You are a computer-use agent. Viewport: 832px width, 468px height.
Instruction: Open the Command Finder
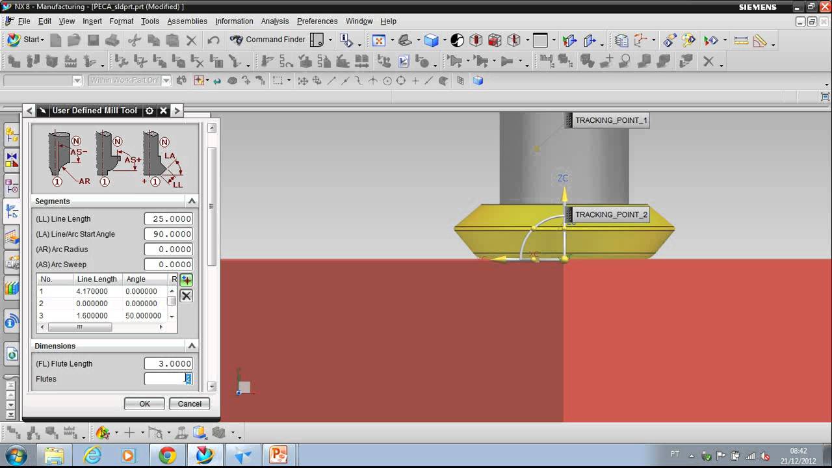[267, 40]
